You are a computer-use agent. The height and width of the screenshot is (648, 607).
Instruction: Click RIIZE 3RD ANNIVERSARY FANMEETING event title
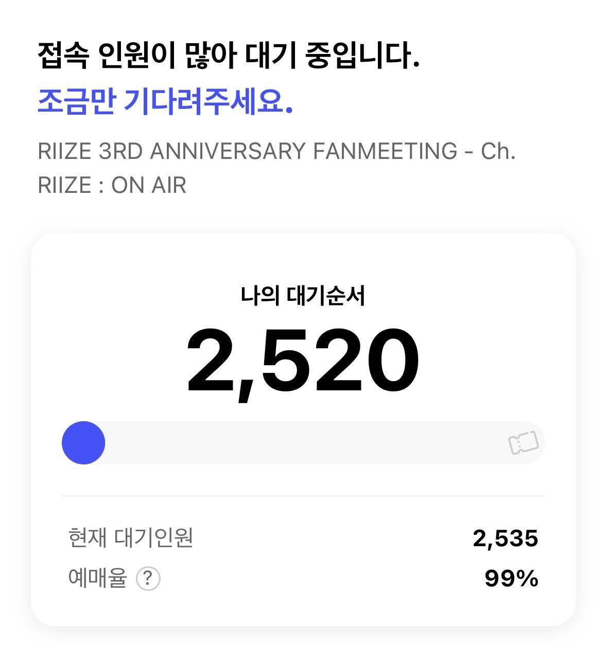(277, 151)
